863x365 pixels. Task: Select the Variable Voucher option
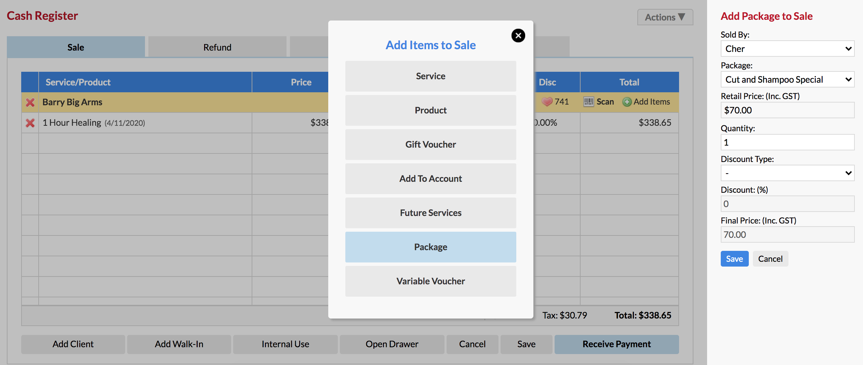430,281
